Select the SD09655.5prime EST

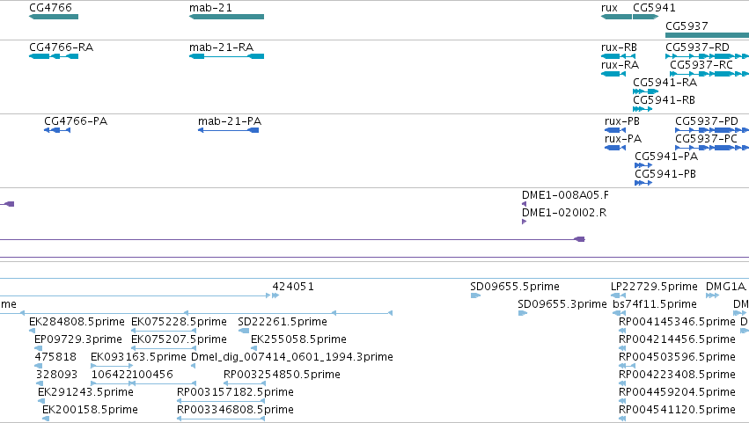coord(475,296)
